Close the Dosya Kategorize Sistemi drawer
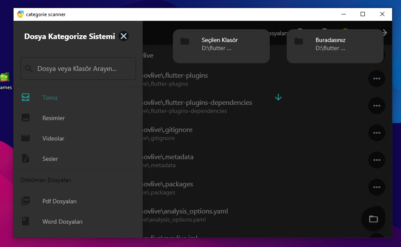This screenshot has height=247, width=401. [x=124, y=36]
